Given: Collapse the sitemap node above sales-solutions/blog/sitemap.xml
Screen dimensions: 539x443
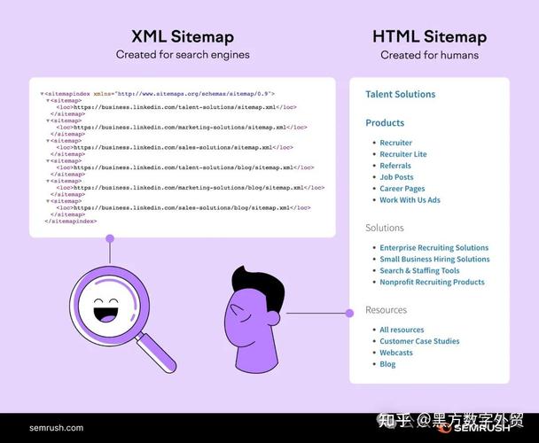Looking at the screenshot, I should tap(48, 201).
